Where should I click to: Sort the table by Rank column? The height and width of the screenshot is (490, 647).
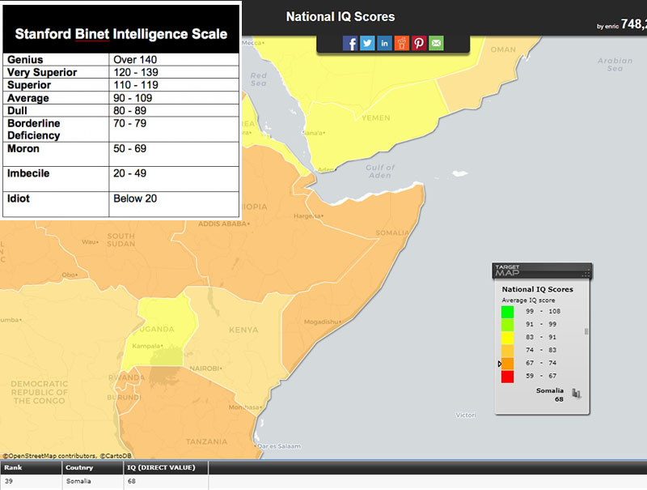[x=13, y=468]
